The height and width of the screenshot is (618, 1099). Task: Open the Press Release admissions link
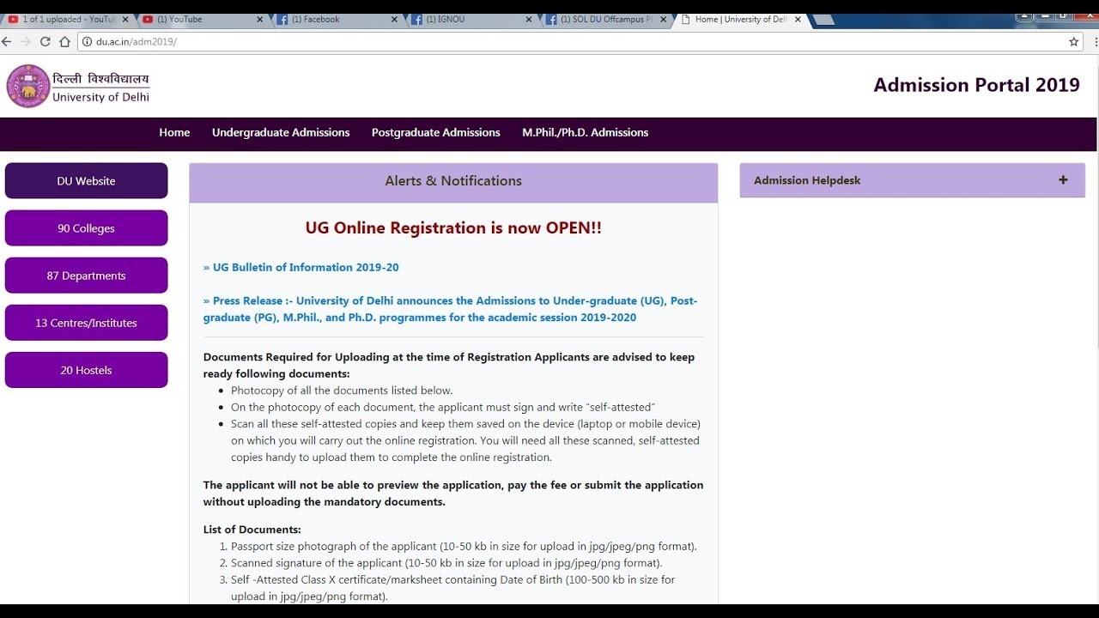click(x=451, y=309)
